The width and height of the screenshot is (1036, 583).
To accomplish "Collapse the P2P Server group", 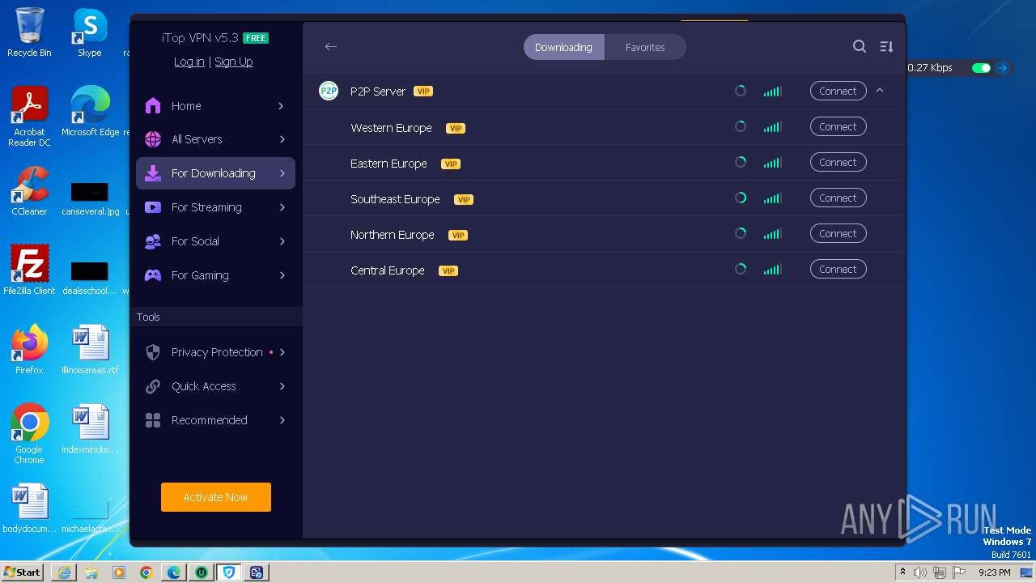I will 880,91.
